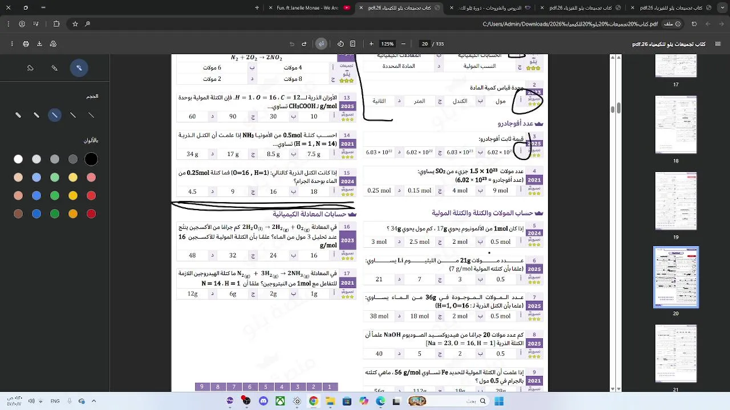
Task: Choose the second thickest pen size
Action: point(36,115)
